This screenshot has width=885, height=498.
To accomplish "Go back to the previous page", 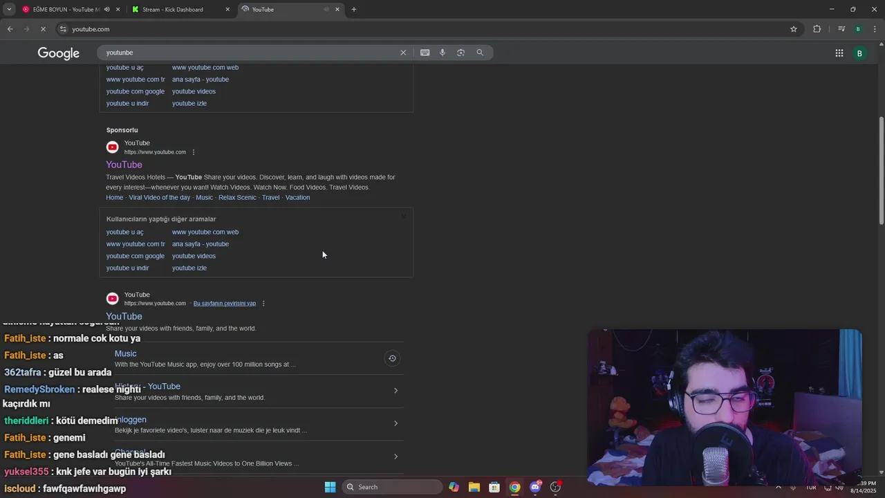I will (10, 29).
